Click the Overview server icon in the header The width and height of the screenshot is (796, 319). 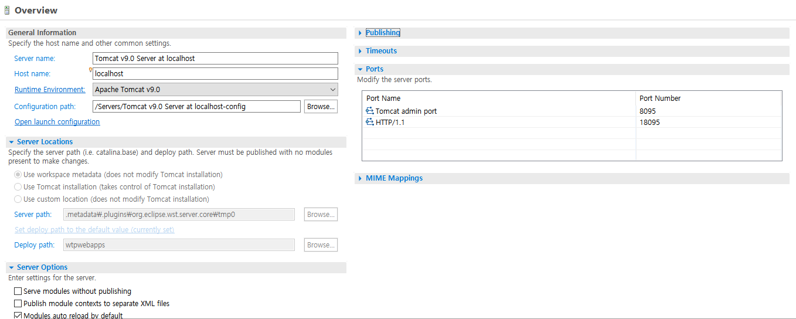pos(7,11)
